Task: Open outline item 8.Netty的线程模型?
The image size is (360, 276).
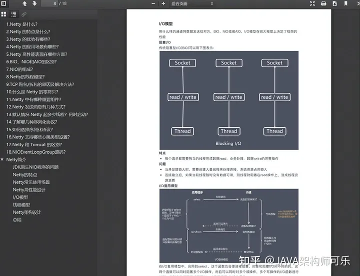Action: click(x=25, y=77)
